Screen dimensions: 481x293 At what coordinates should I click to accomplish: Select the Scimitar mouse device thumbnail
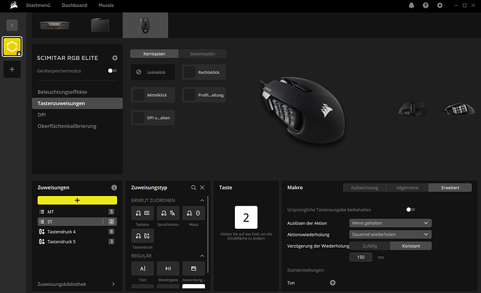146,25
